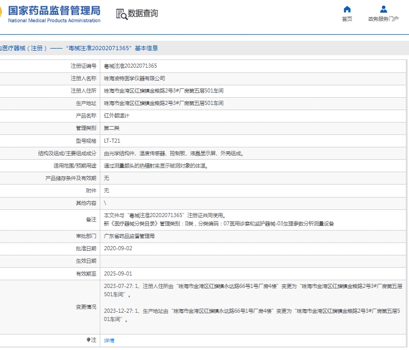The height and width of the screenshot is (350, 409).
Task: Click the 管理类别 row label
Action: (86, 128)
